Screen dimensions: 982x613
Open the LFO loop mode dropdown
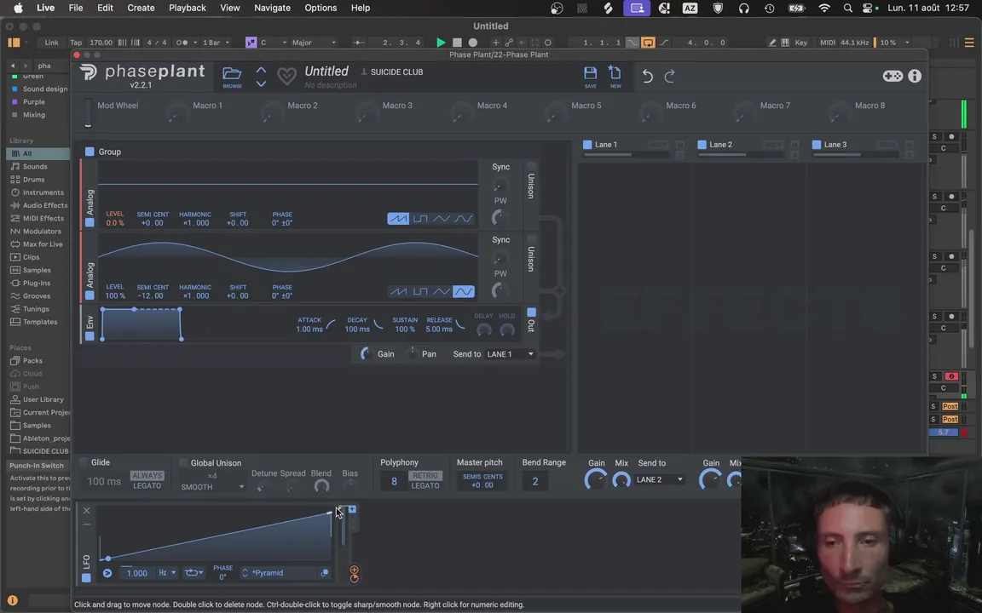(193, 573)
